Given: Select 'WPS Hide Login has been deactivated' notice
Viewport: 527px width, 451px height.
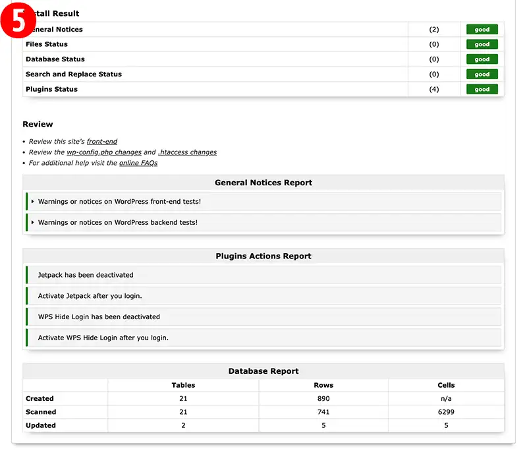Looking at the screenshot, I should click(x=263, y=316).
